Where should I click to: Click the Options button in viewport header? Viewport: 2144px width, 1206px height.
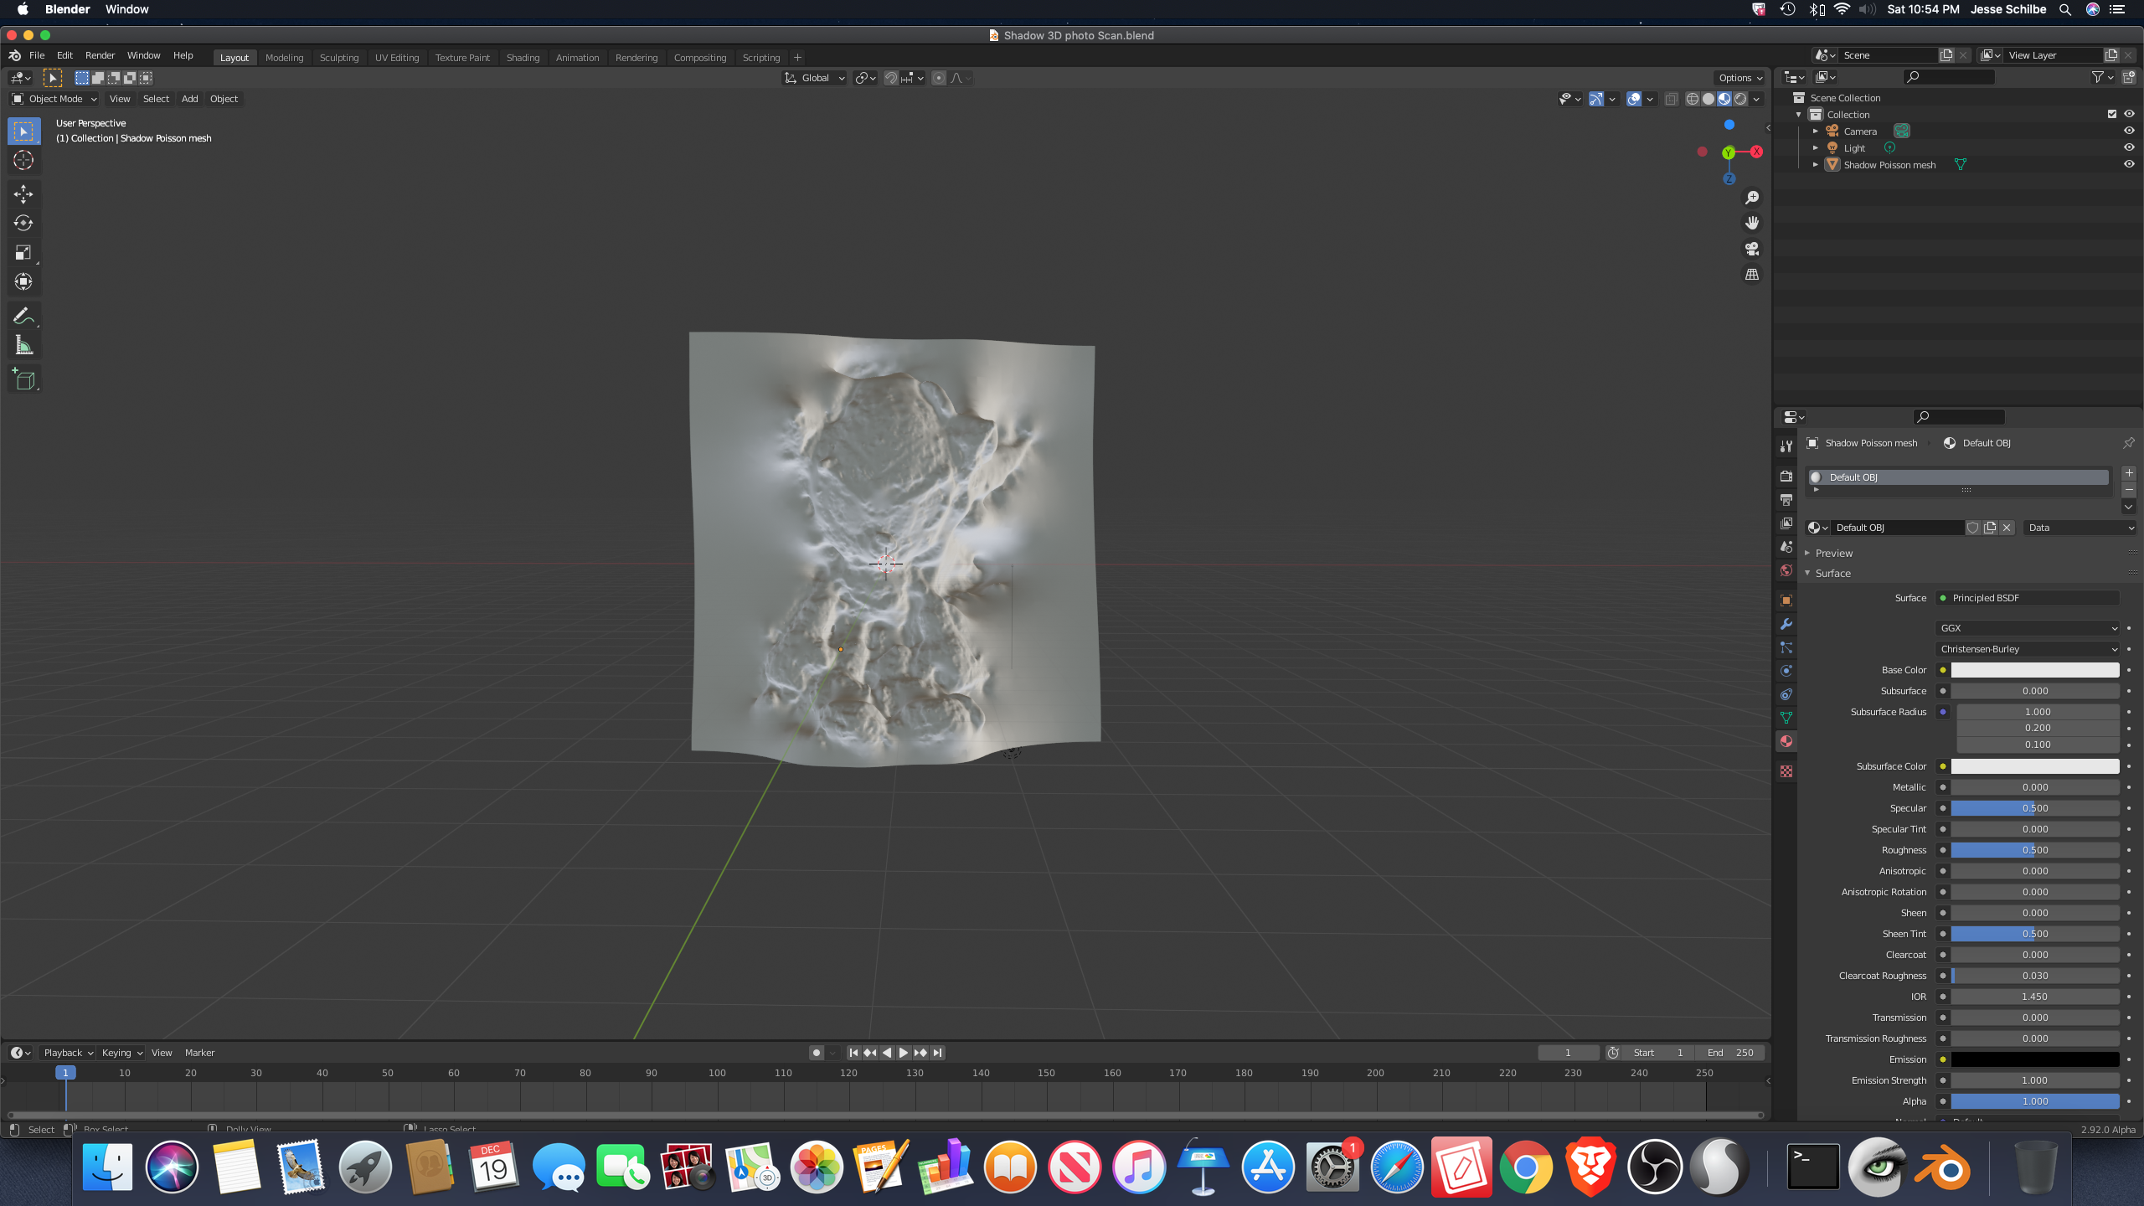click(x=1740, y=78)
